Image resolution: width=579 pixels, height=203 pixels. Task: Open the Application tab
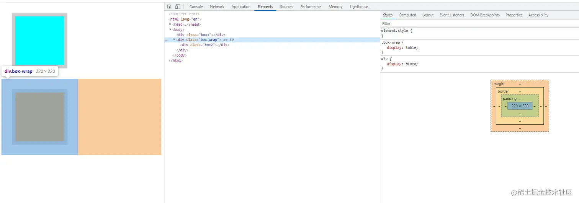click(x=241, y=6)
